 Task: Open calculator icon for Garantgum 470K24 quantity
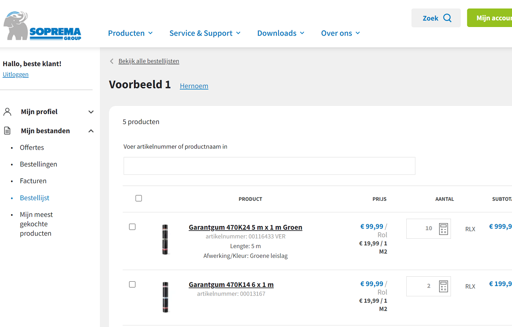(x=443, y=229)
